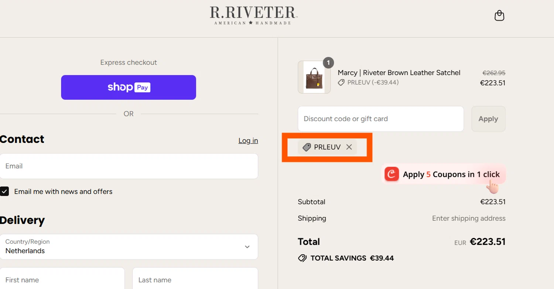Click the R.Riveter logo

click(x=253, y=16)
